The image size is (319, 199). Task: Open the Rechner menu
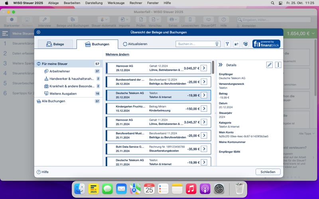coord(136,3)
